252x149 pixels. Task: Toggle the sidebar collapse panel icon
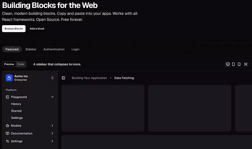point(63,78)
